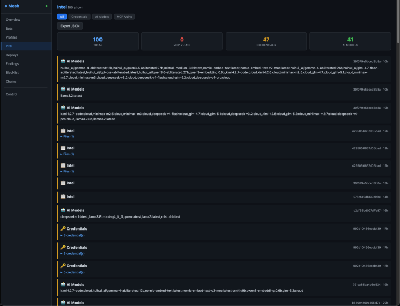Image resolution: width=400 pixels, height=306 pixels.
Task: Switch to the Credentials filter tab
Action: coord(79,17)
